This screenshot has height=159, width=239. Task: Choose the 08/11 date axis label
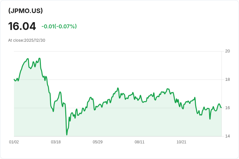[140, 142]
